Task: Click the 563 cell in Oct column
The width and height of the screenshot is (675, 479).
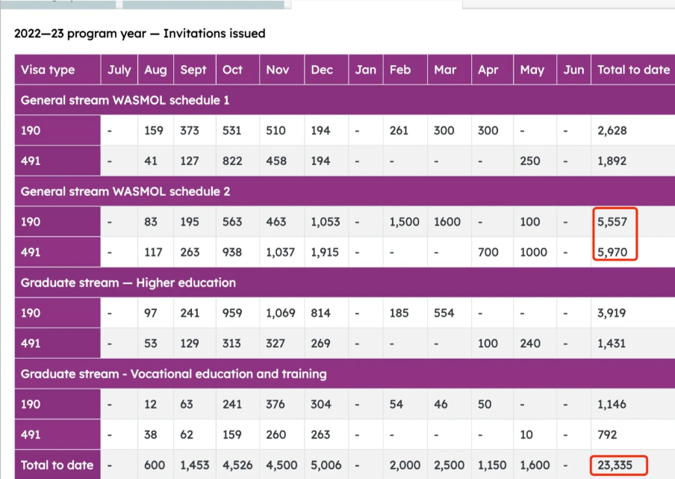Action: (x=237, y=222)
